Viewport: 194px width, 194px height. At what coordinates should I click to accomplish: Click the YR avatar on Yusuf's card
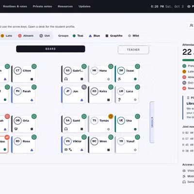tap(121, 141)
